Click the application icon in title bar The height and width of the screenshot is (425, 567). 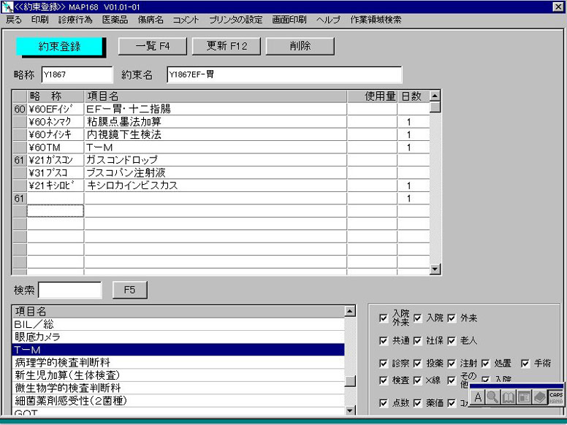pyautogui.click(x=7, y=7)
